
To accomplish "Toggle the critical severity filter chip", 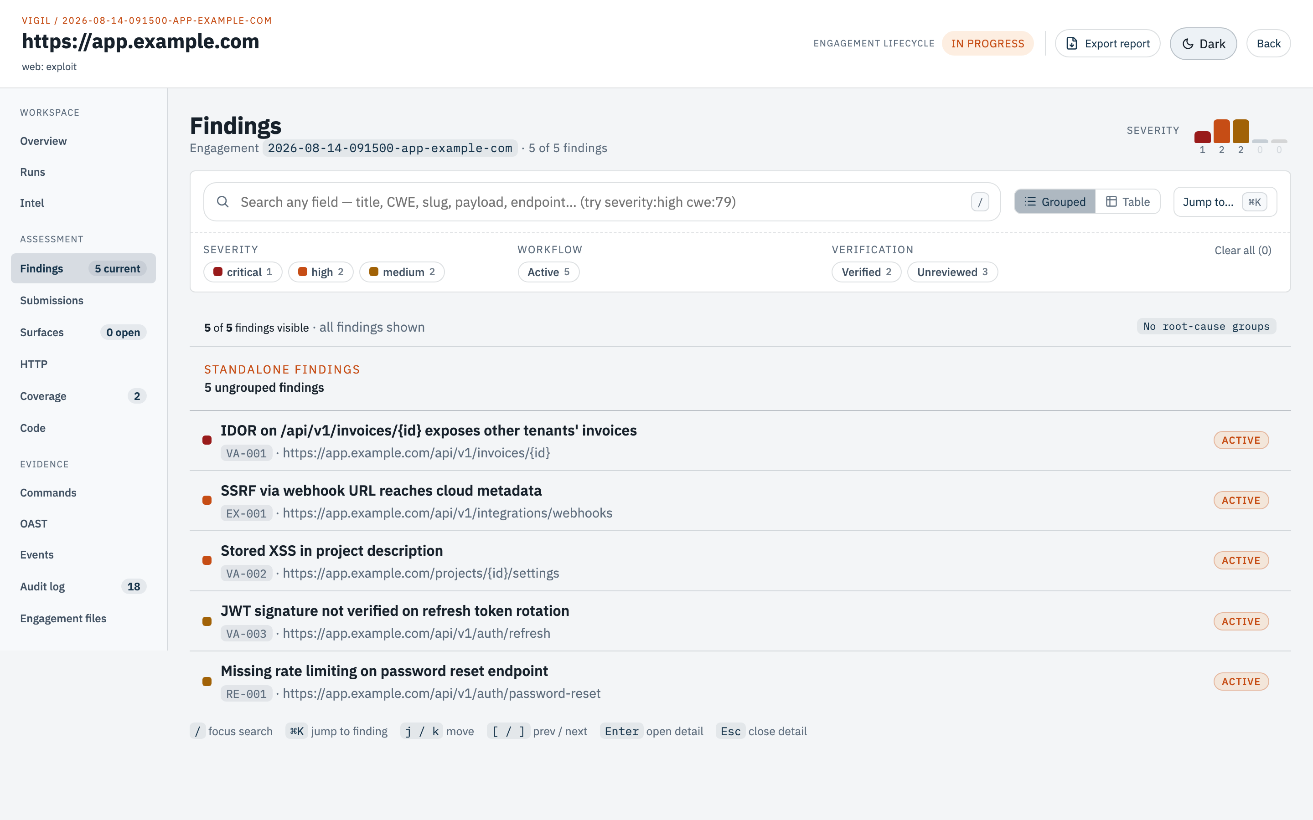I will pyautogui.click(x=243, y=272).
